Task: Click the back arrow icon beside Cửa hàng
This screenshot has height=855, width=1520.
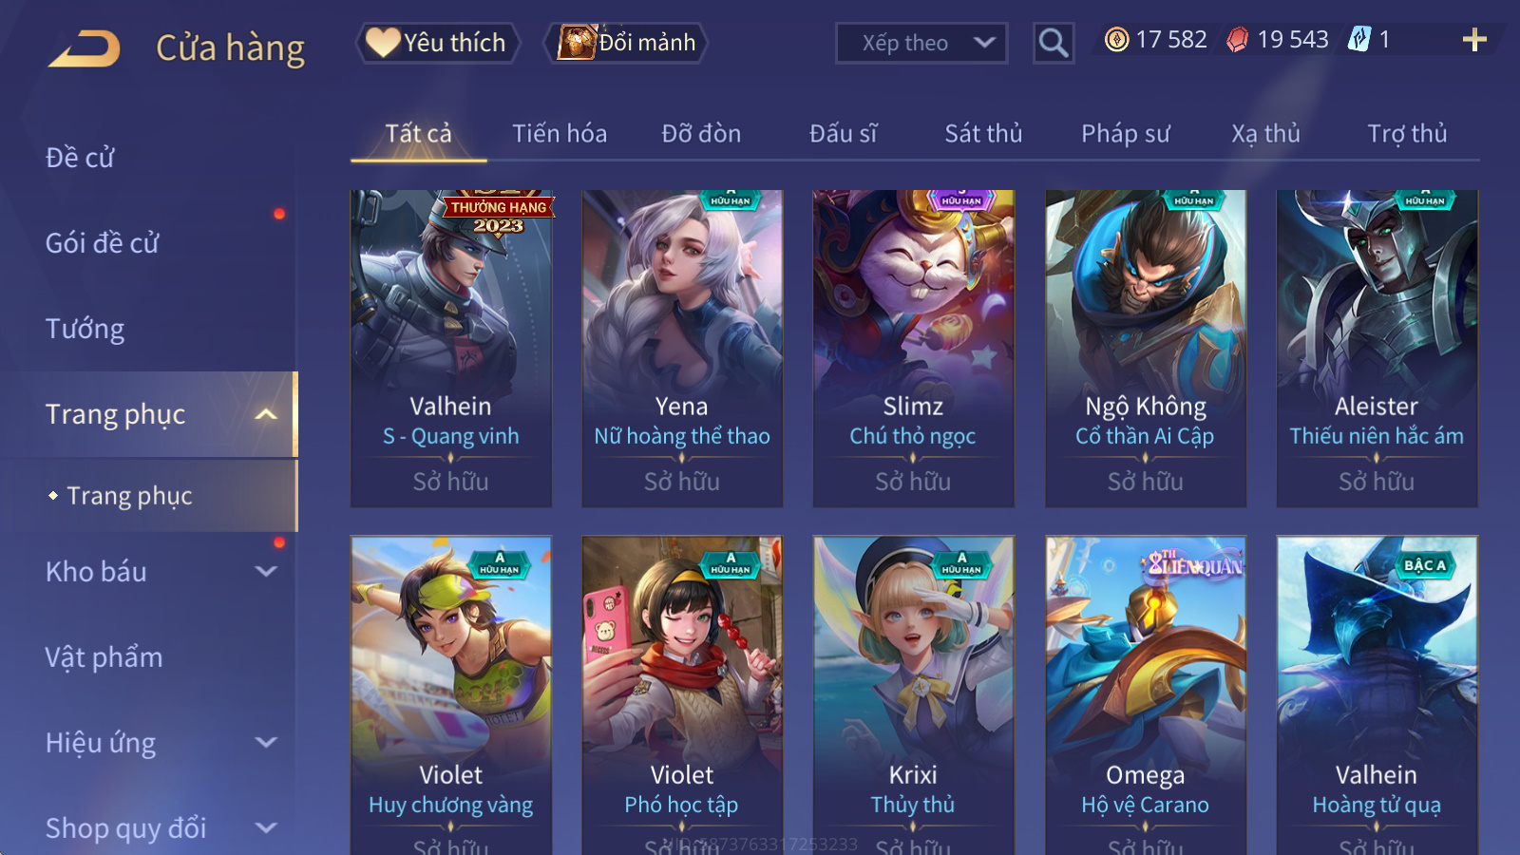Action: [85, 48]
